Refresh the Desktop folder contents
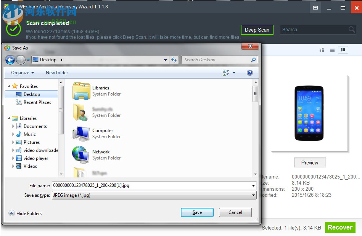The height and width of the screenshot is (236, 362). [x=174, y=60]
